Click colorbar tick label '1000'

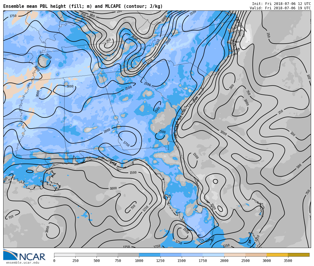coord(139,260)
